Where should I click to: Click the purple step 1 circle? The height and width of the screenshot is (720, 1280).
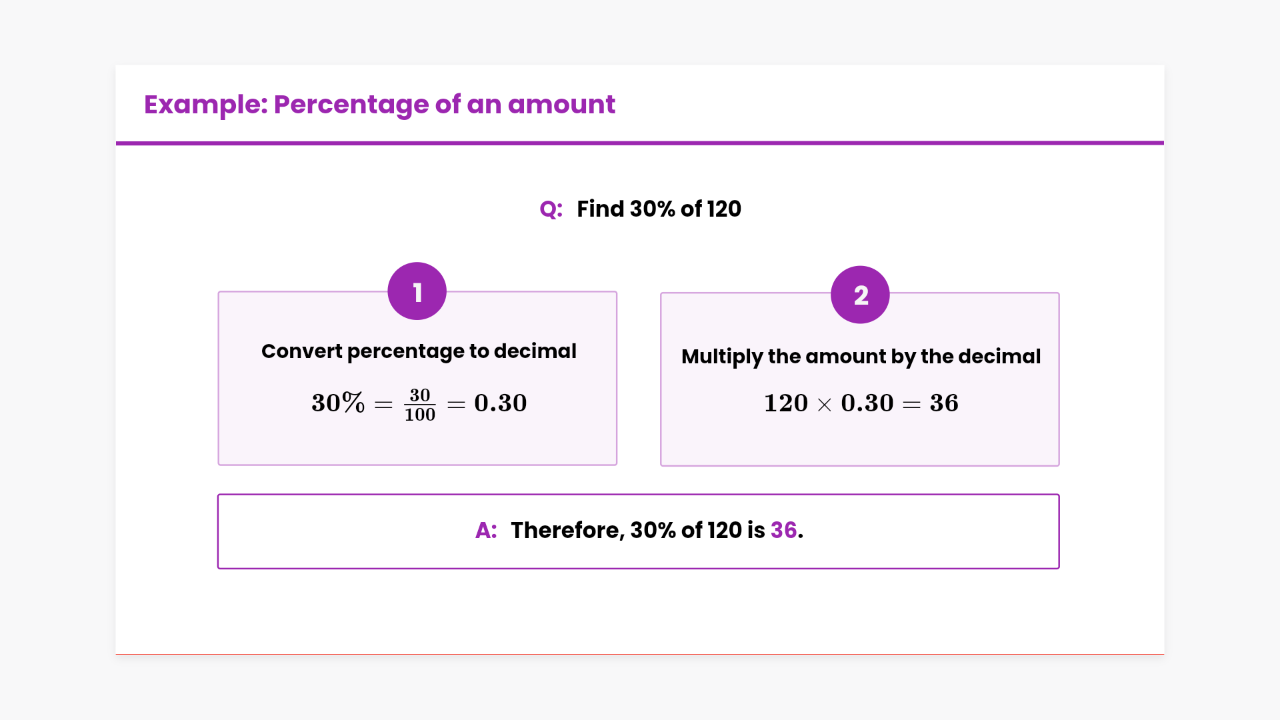[x=417, y=291]
